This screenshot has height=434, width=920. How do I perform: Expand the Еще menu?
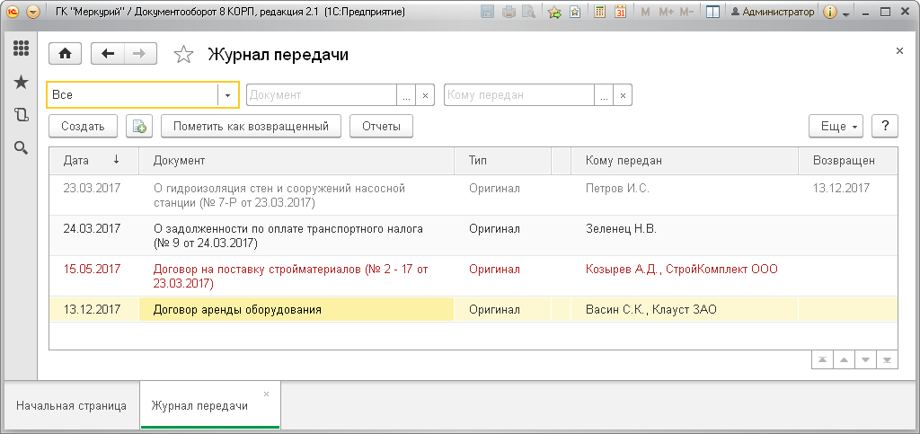[836, 126]
